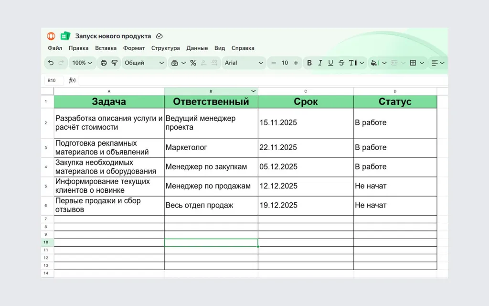Screen dimensions: 489x306
Task: Toggle italic formatting
Action: pyautogui.click(x=320, y=63)
